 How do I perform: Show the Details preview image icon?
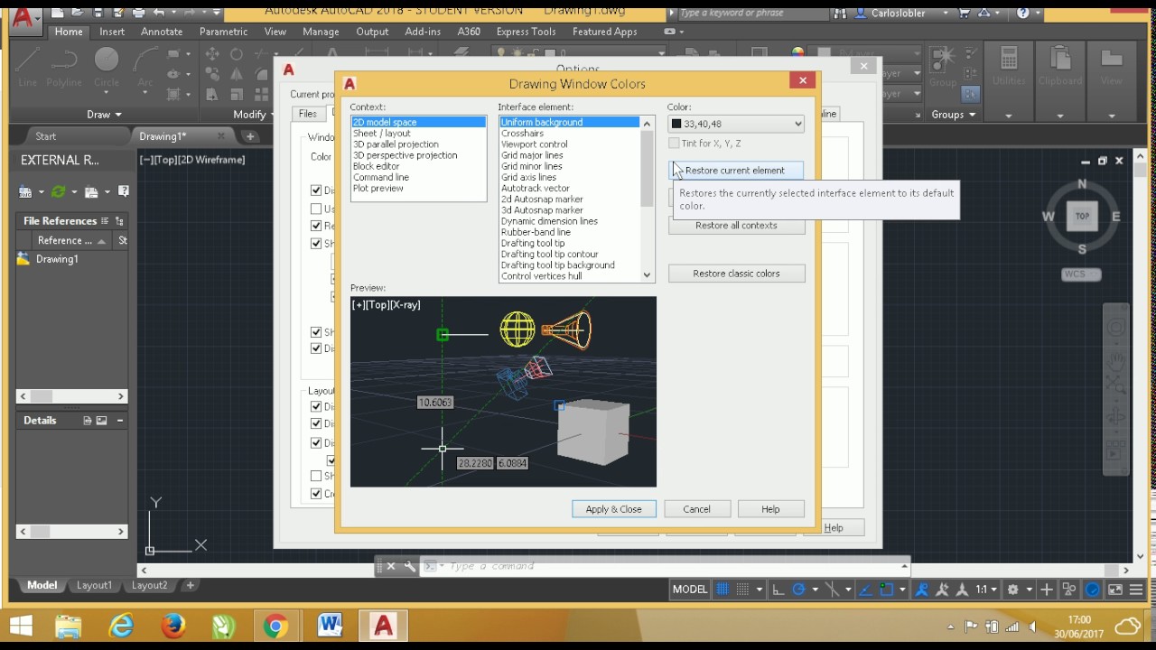point(102,421)
